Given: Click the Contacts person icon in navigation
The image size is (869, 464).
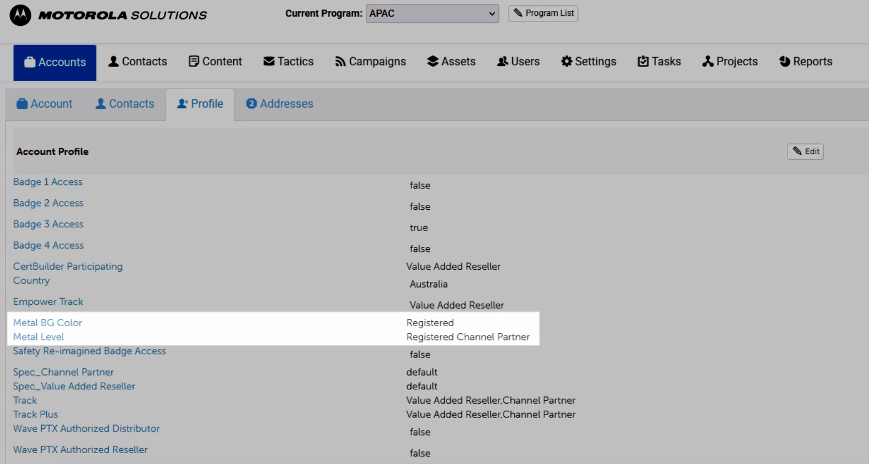Looking at the screenshot, I should click(113, 62).
